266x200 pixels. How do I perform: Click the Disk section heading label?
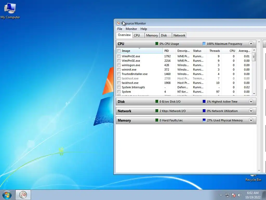[x=121, y=102]
